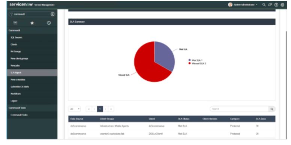Click the System Administrator avatar
This screenshot has width=291, height=145.
tap(230, 4)
